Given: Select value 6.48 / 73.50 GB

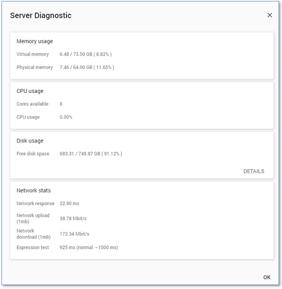Looking at the screenshot, I should click(85, 54).
